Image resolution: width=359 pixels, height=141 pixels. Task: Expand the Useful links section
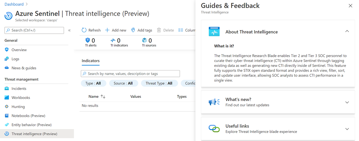click(x=347, y=129)
